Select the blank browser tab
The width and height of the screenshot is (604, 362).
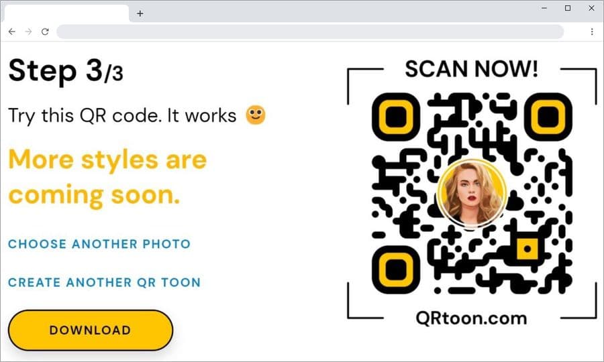point(66,14)
